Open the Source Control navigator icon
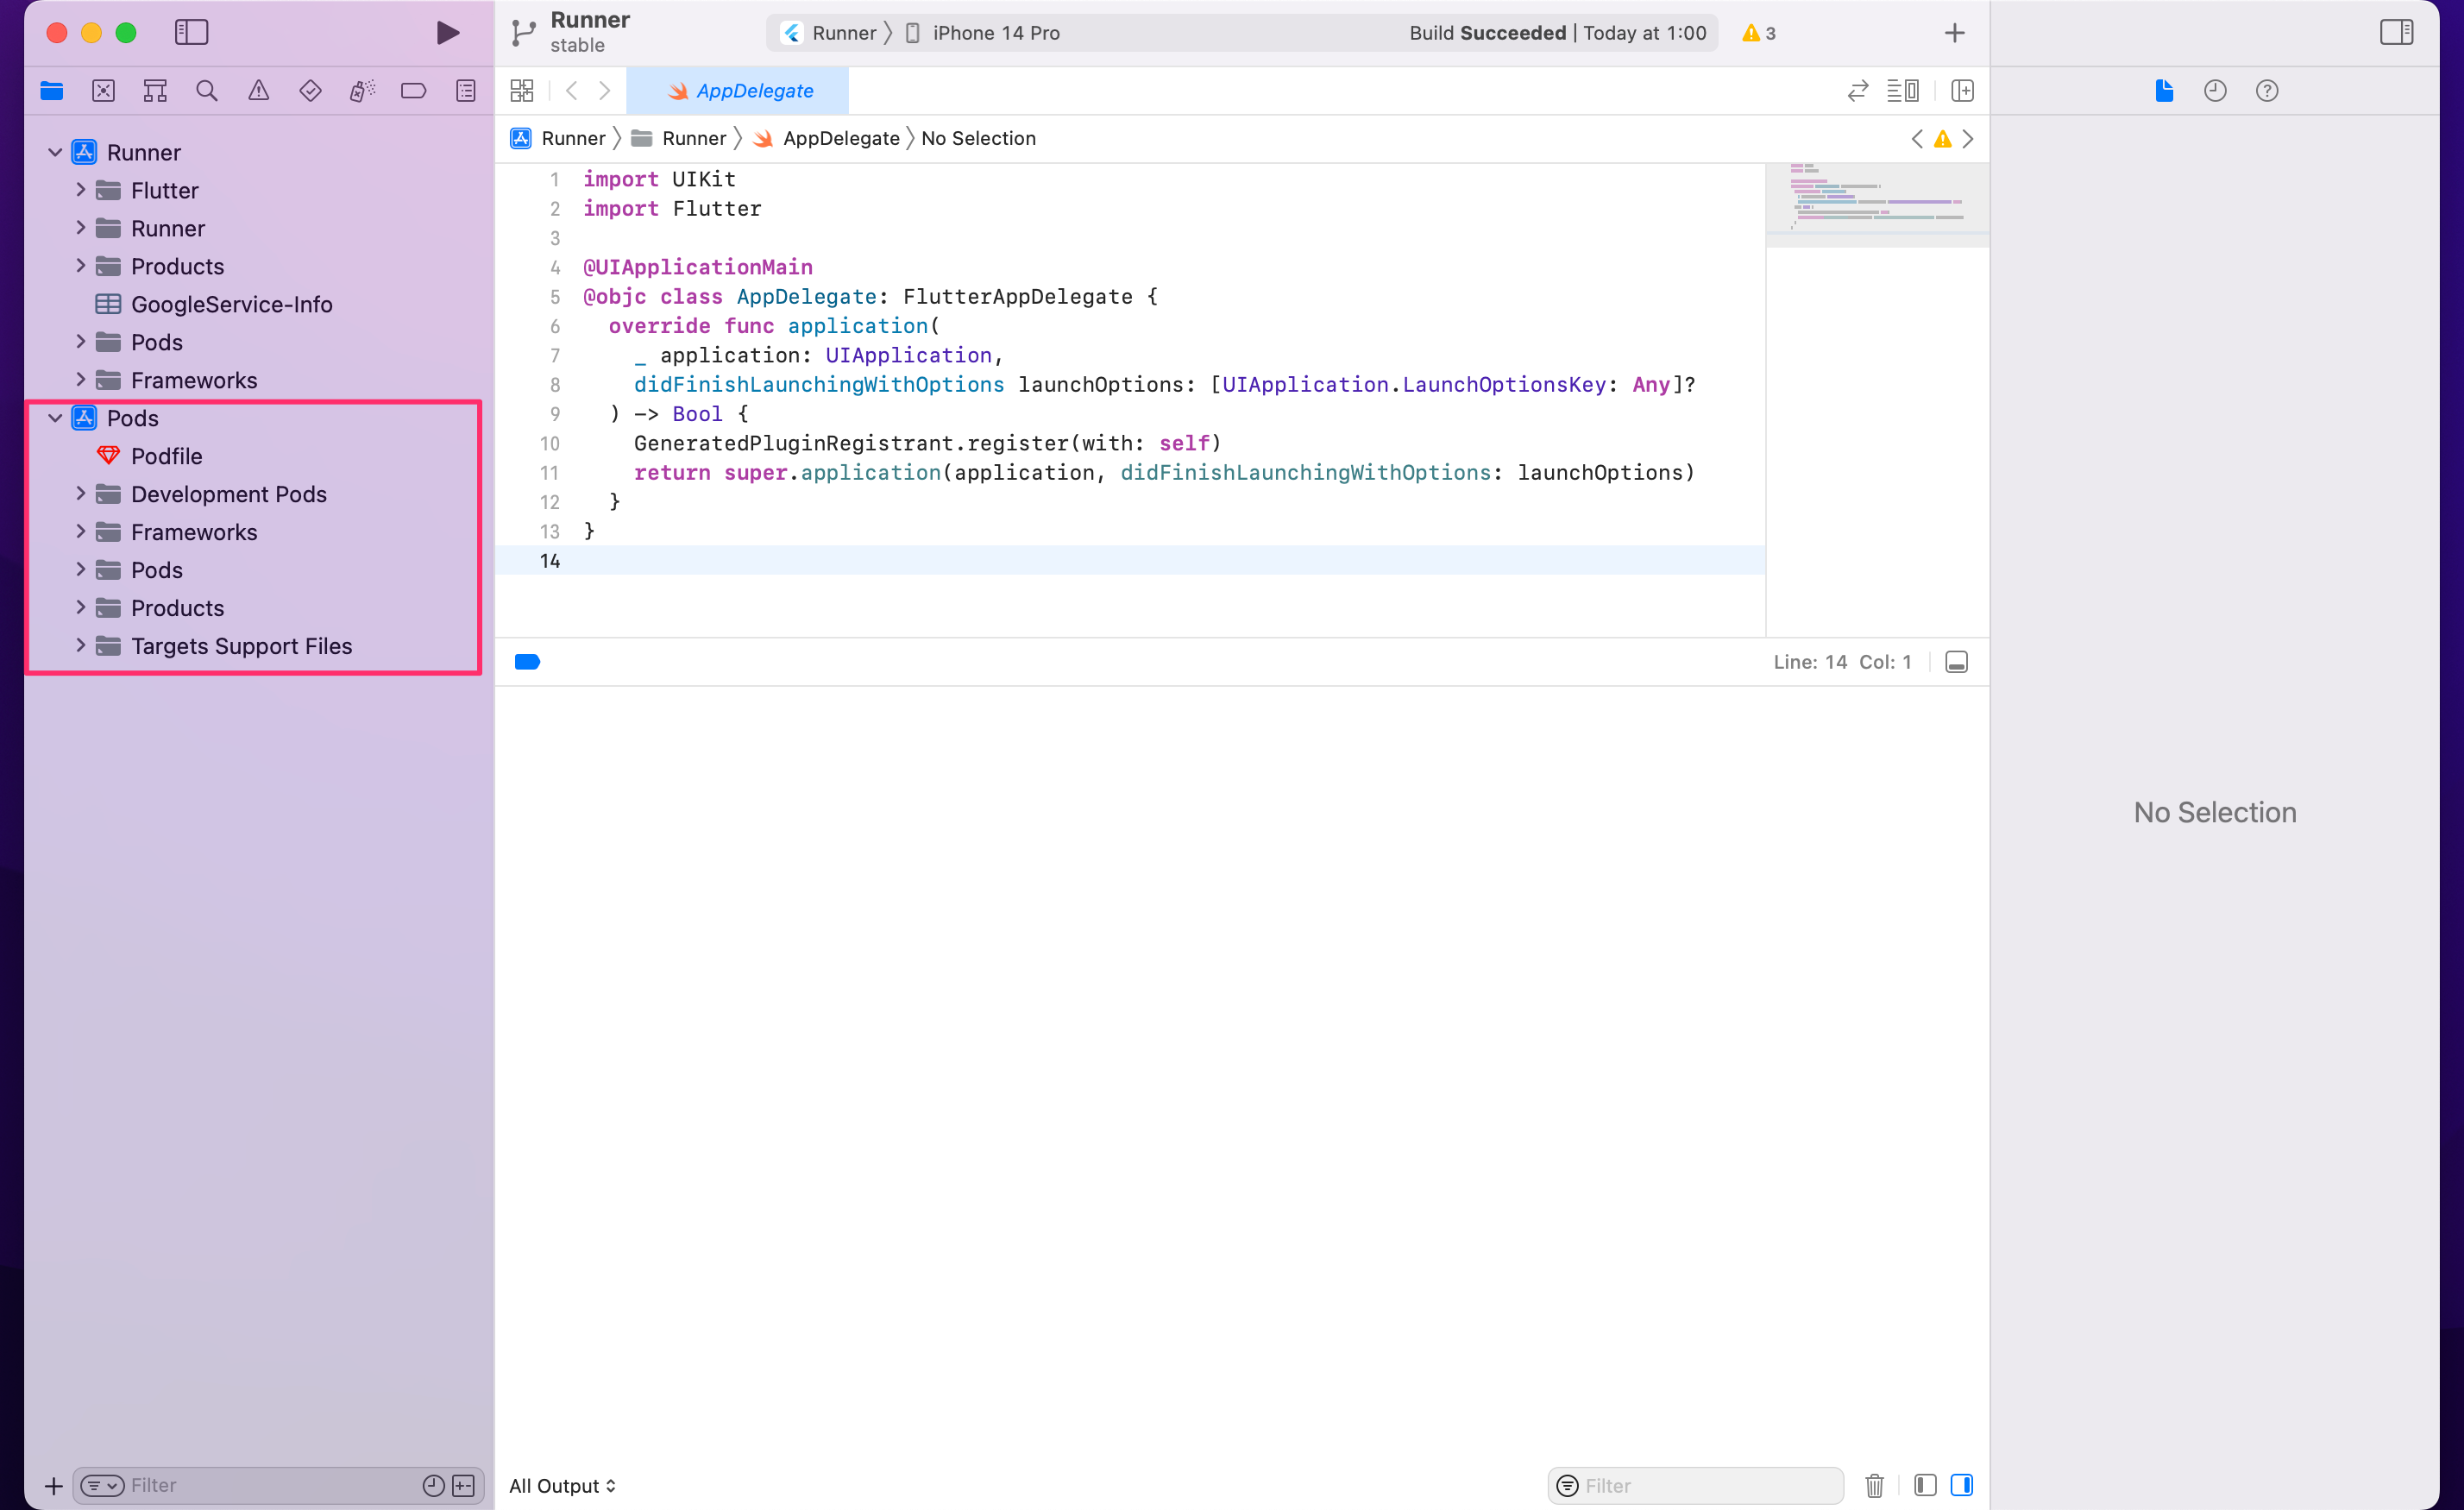Screen dimensions: 2464x1510 click(103, 91)
